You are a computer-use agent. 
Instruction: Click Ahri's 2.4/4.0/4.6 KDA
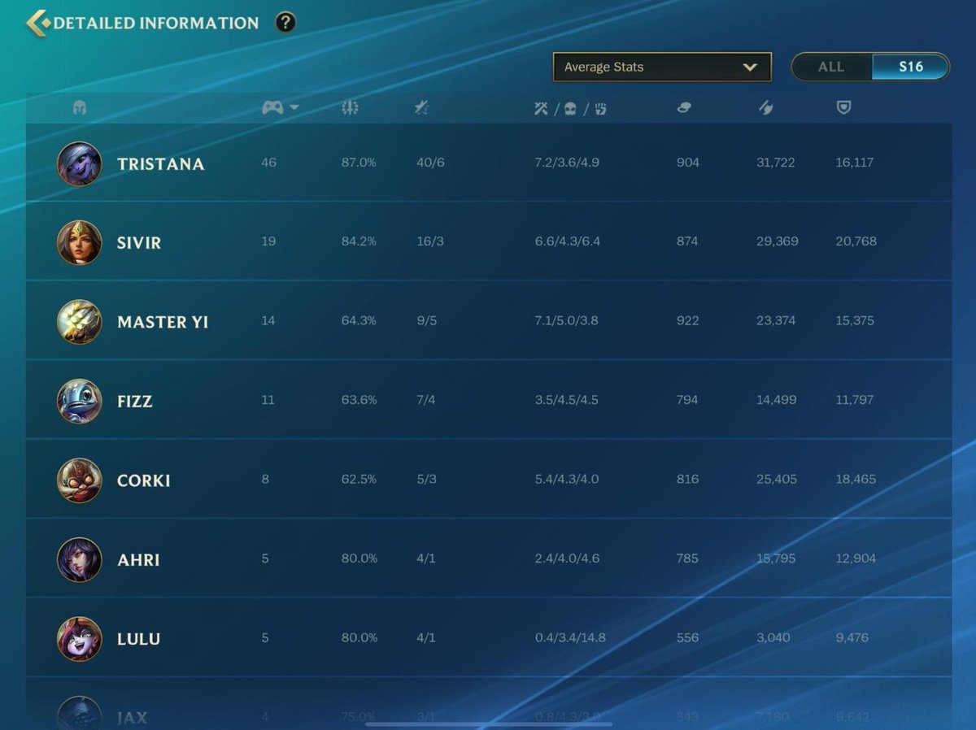(x=567, y=558)
